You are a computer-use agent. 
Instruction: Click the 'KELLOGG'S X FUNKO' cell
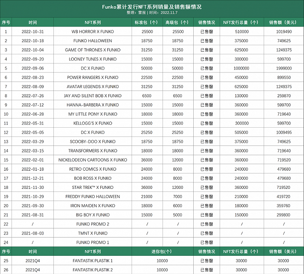click(x=93, y=123)
